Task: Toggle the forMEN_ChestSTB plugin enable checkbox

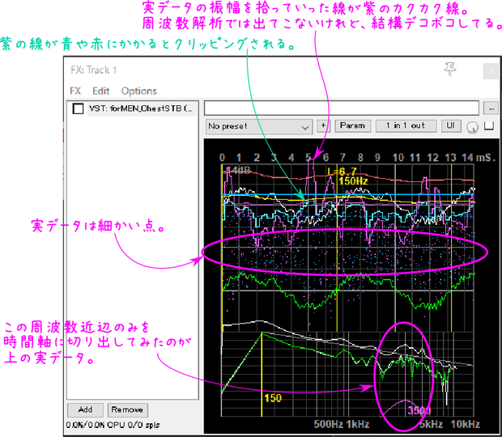Action: (x=78, y=108)
